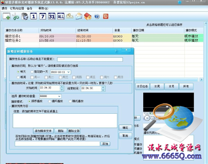Show weekly tasks with calendar 7 icon
This screenshot has width=208, height=164.
coord(43,16)
